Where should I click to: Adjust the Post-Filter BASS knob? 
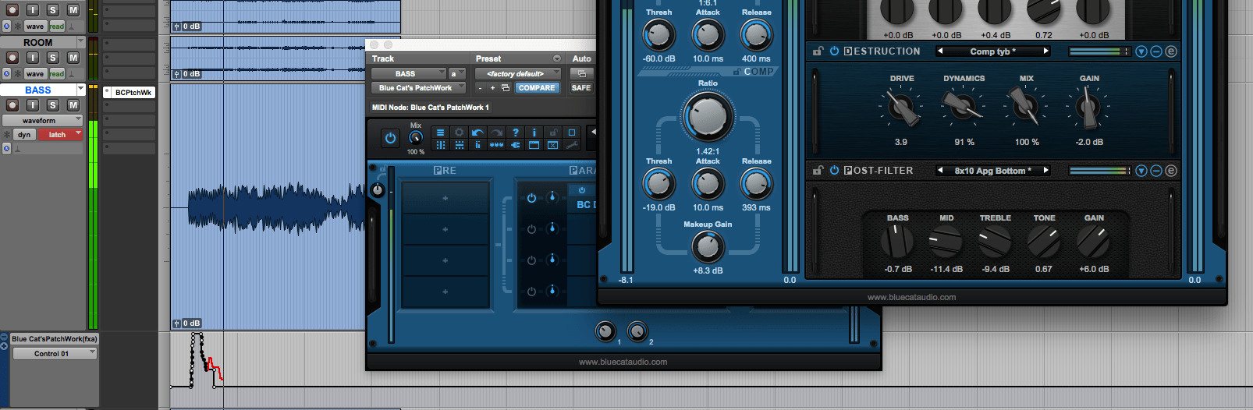pyautogui.click(x=896, y=242)
